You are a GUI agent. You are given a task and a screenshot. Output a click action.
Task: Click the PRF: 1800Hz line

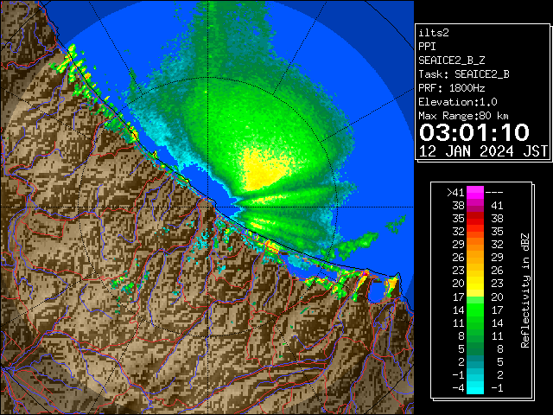tap(452, 88)
